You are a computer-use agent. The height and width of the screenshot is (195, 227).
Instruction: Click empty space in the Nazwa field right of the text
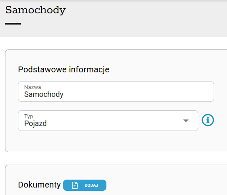click(138, 92)
